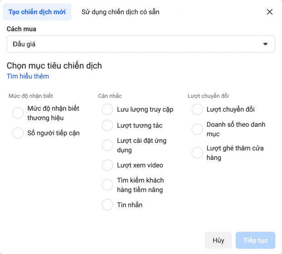Pick the Lượt xem video objective

tap(107, 165)
